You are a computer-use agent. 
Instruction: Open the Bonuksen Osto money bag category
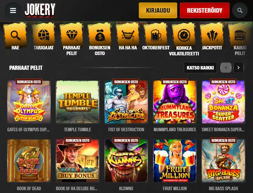point(100,35)
